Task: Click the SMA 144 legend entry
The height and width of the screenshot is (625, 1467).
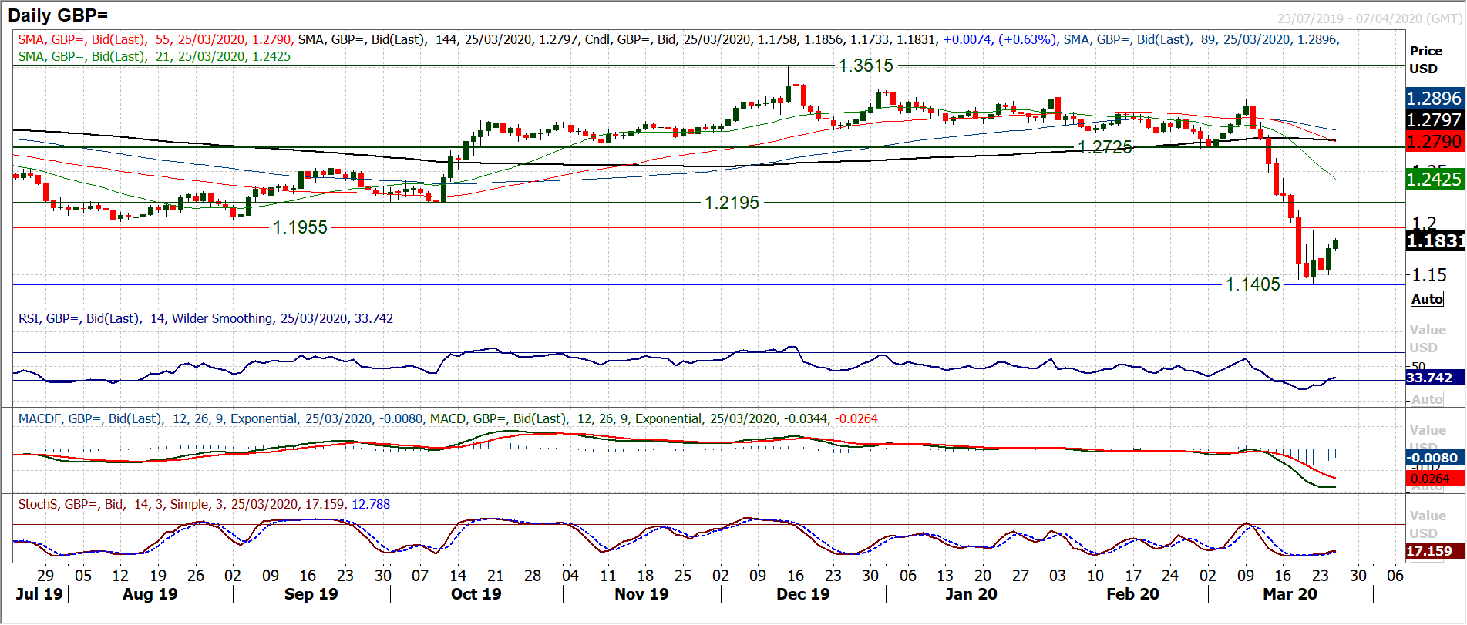Action: (x=438, y=39)
